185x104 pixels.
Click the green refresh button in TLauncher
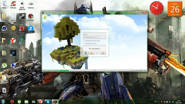[97, 53]
